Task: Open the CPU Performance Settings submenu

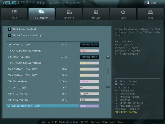Action: coord(27,35)
